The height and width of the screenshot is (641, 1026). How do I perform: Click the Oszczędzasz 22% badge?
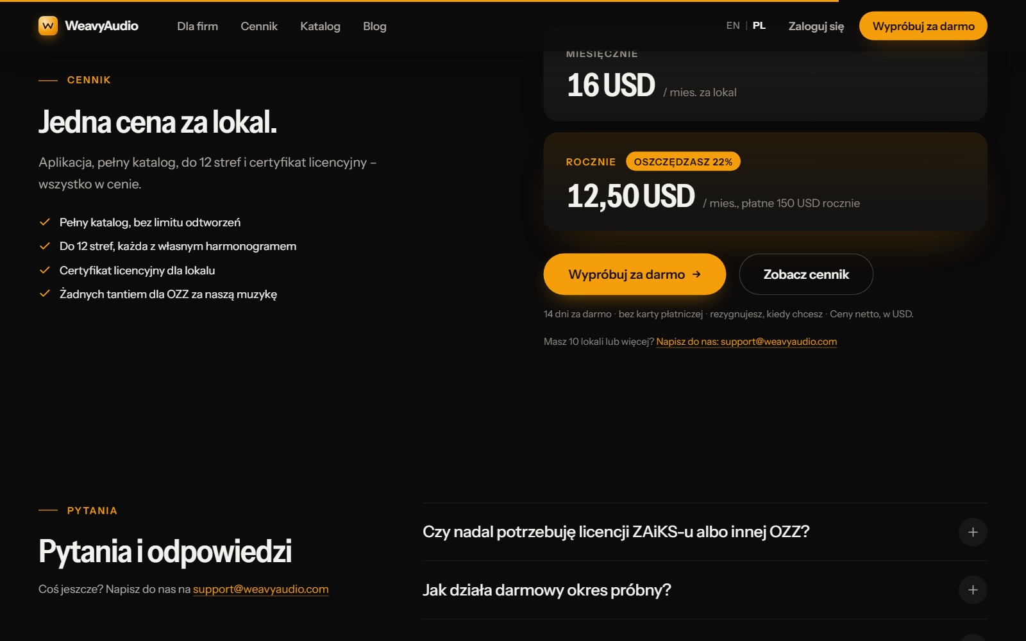pyautogui.click(x=683, y=162)
